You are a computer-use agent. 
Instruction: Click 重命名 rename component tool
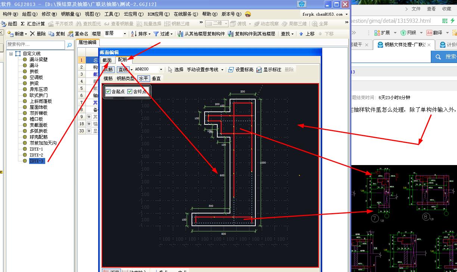(78, 34)
